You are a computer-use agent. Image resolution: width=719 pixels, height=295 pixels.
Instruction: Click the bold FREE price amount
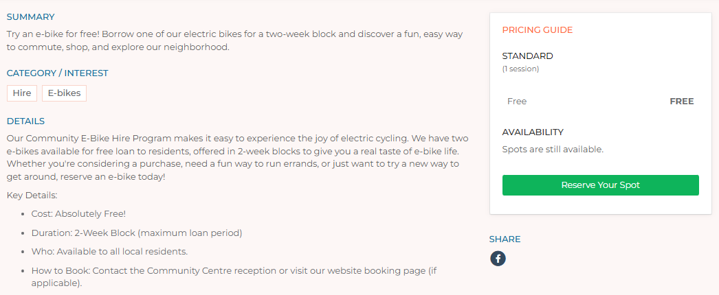681,102
